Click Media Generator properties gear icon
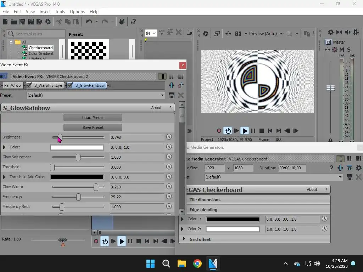363x272 pixels. [x=359, y=168]
